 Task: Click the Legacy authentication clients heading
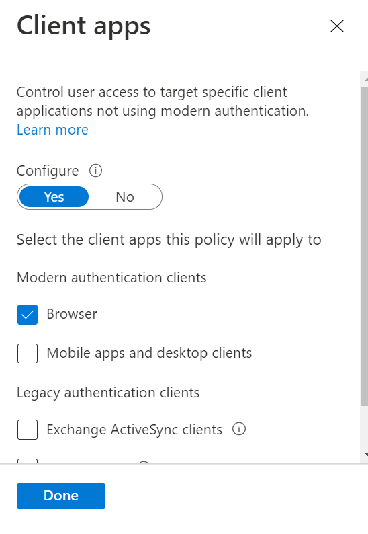(x=108, y=393)
